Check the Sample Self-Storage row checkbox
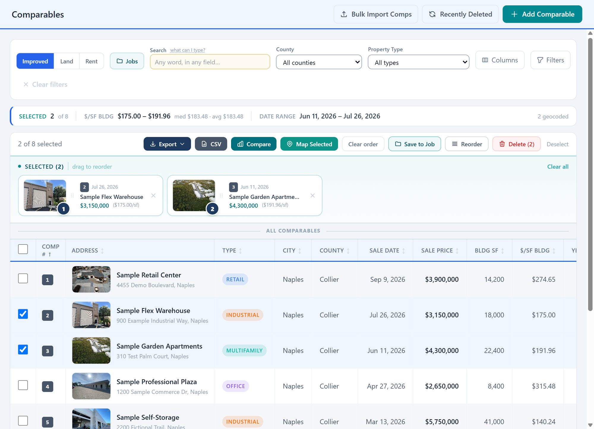The width and height of the screenshot is (594, 429). pyautogui.click(x=23, y=421)
